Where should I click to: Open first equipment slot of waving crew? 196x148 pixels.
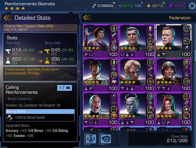pyautogui.click(x=114, y=28)
